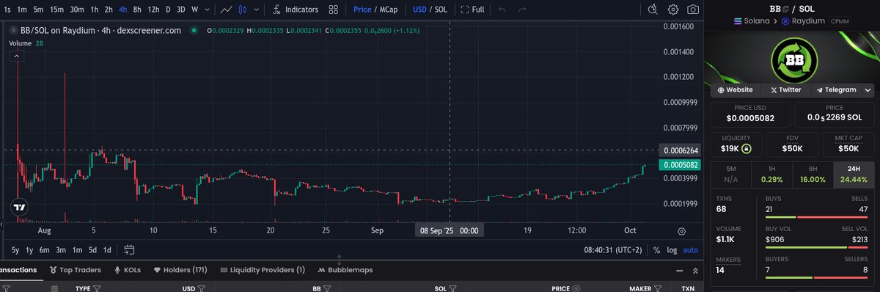Expand the chart style dropdown arrow

257,10
